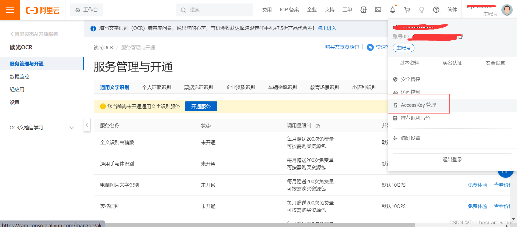Click the yellow warning icon in notice bar
The width and height of the screenshot is (517, 227).
coord(103,106)
